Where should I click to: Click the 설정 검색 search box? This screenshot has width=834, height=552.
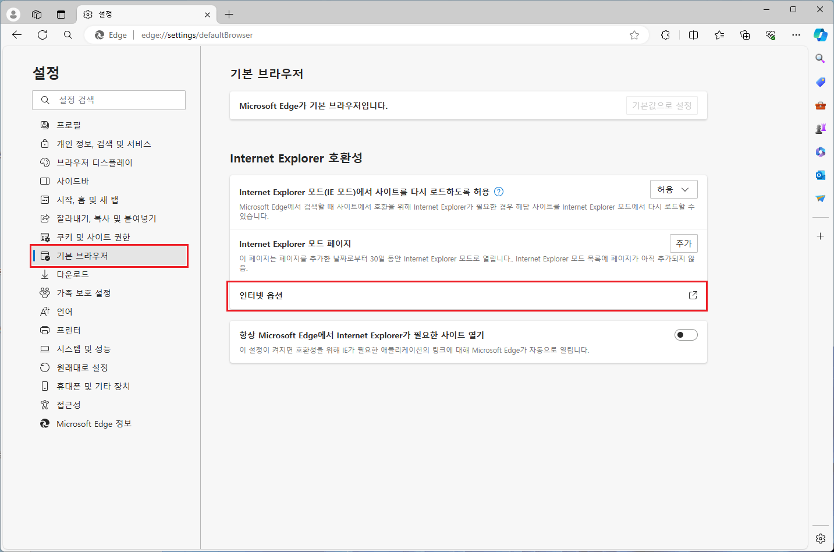pyautogui.click(x=109, y=100)
